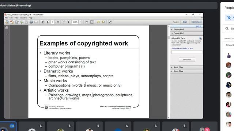Viewport: 234px width, 131px height.
Task: Open the Window menu
Action: click(x=23, y=18)
